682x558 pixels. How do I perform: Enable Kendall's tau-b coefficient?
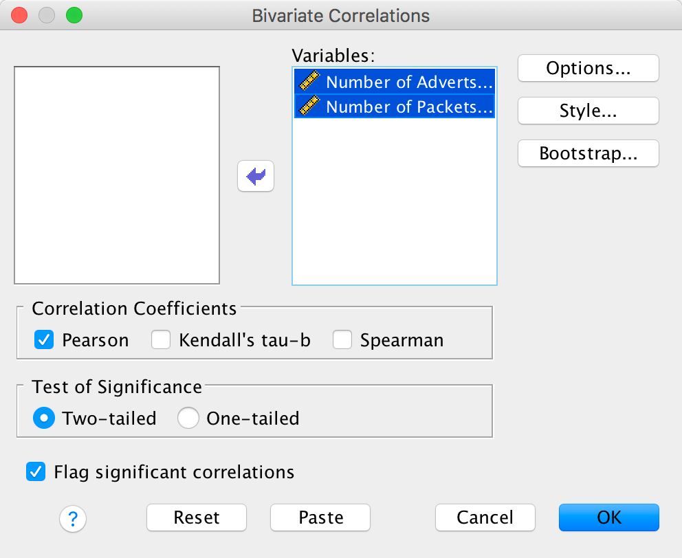pos(161,339)
